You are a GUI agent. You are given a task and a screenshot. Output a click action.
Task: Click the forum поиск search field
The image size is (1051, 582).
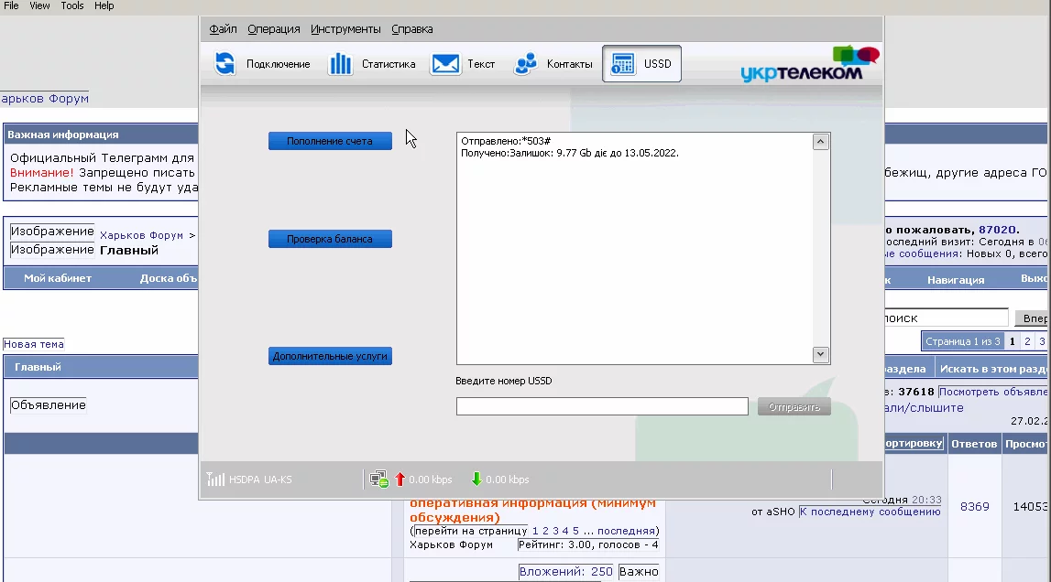pos(945,318)
